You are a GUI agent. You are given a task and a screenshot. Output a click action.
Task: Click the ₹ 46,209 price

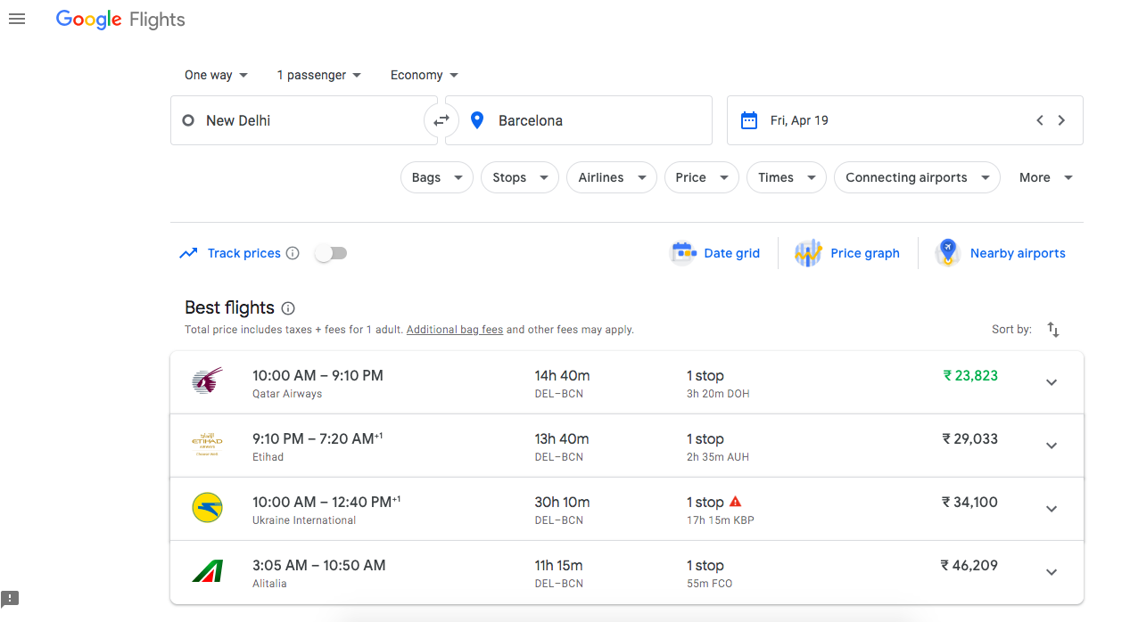[969, 565]
